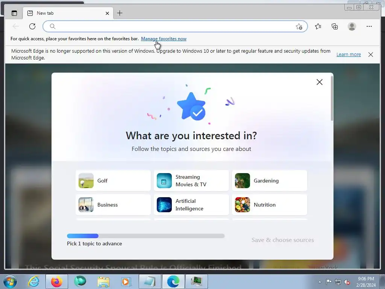Select the New tab tab

(68, 13)
